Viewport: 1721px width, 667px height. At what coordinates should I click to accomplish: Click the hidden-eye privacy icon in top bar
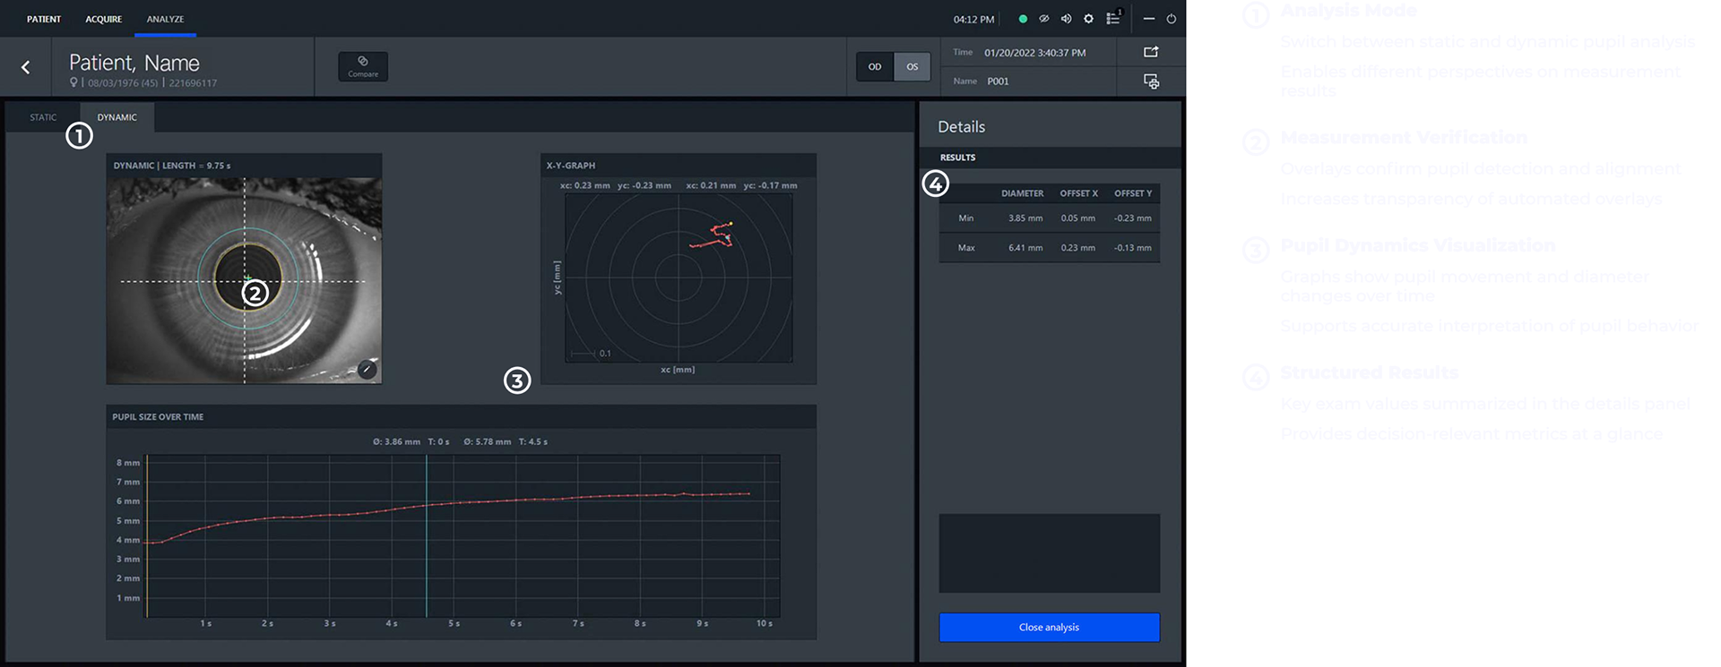pos(1044,19)
